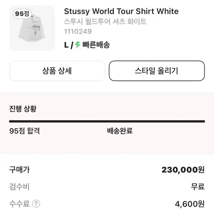Click the green lightning fast delivery icon
The image size is (214, 214).
click(x=78, y=45)
